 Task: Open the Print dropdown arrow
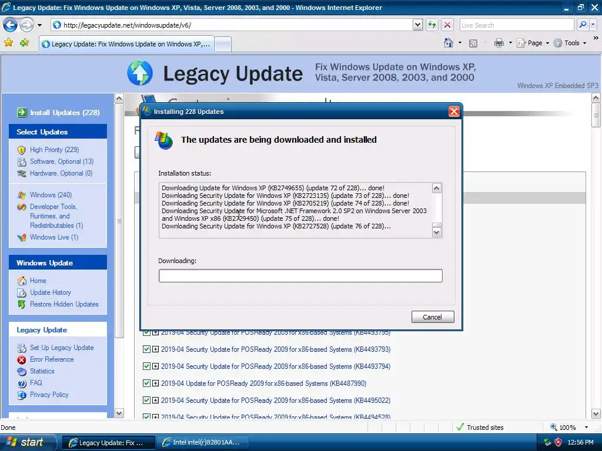510,43
